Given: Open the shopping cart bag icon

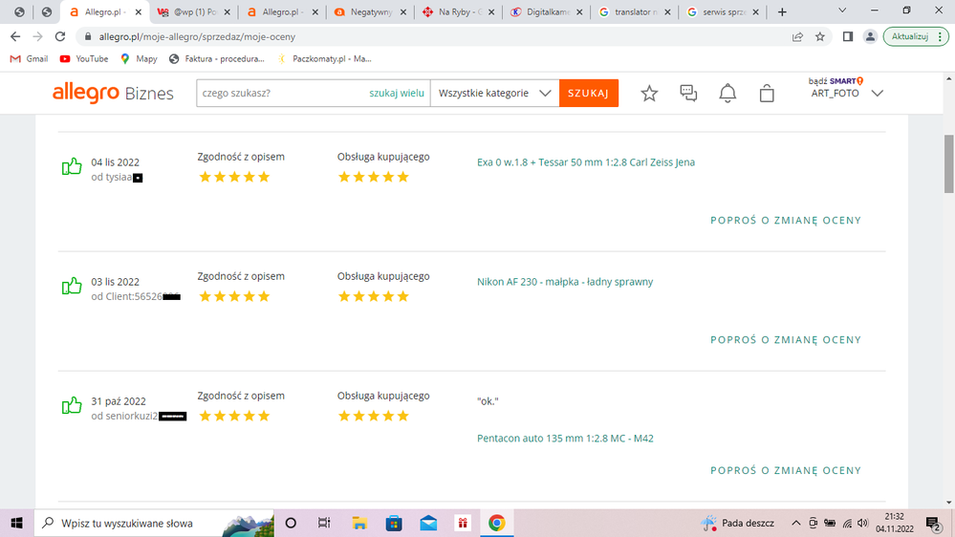Looking at the screenshot, I should click(x=767, y=94).
